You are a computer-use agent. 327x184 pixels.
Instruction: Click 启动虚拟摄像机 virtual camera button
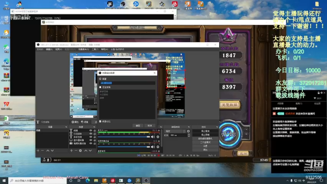coord(205,139)
